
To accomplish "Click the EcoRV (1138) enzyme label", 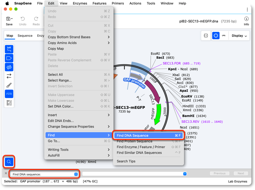I will pos(193,97).
